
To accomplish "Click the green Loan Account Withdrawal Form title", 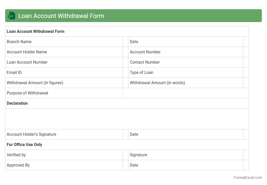I will [x=61, y=16].
